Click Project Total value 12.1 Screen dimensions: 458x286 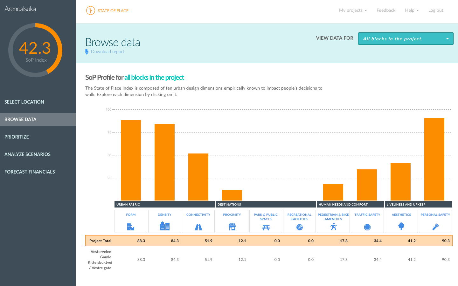tap(242, 241)
